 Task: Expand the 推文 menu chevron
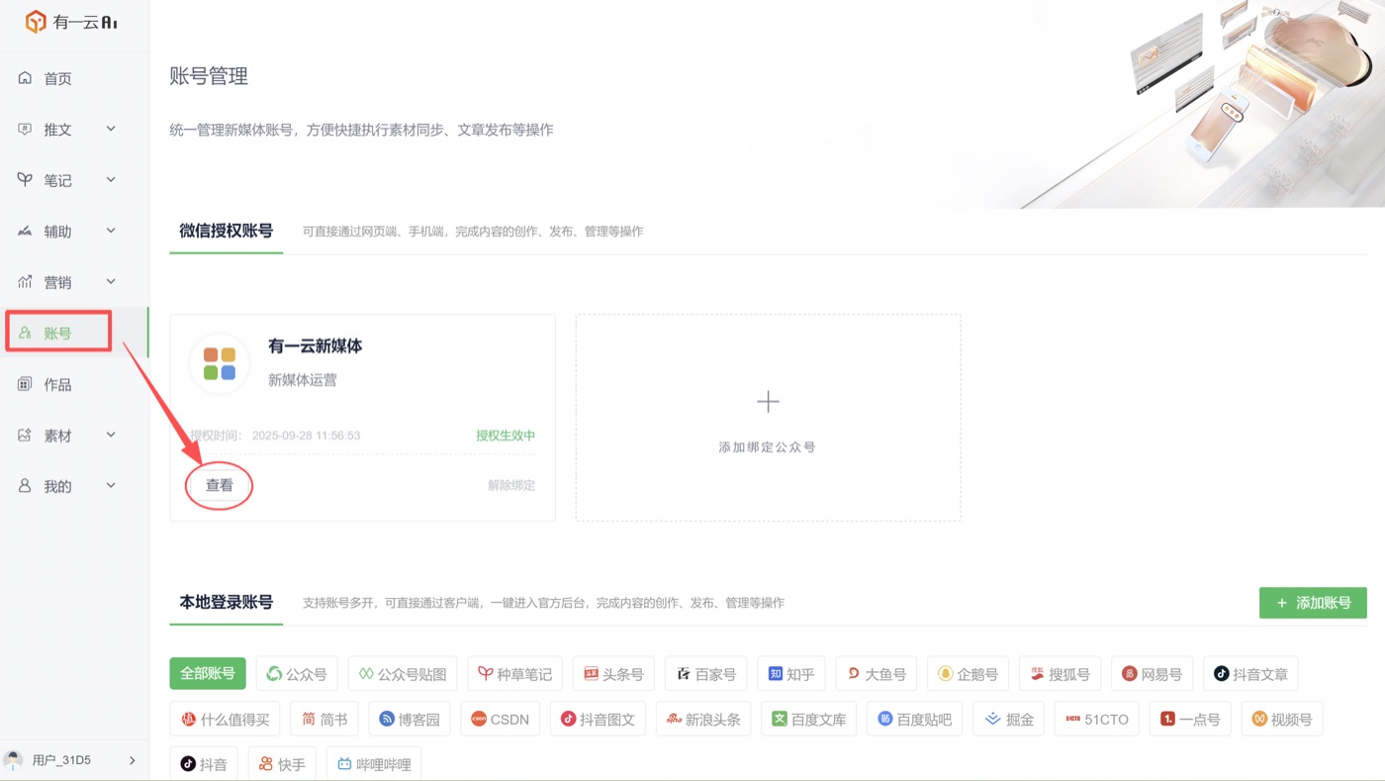(111, 129)
